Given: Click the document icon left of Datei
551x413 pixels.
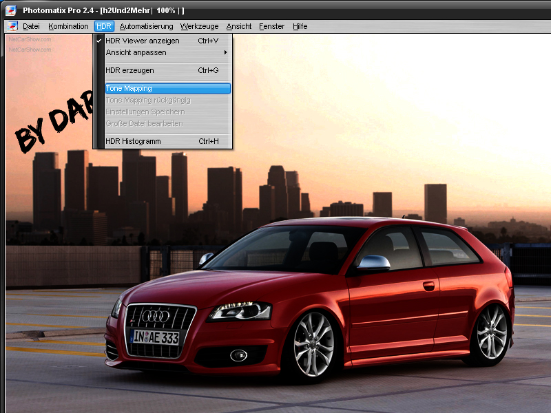Looking at the screenshot, I should point(12,26).
